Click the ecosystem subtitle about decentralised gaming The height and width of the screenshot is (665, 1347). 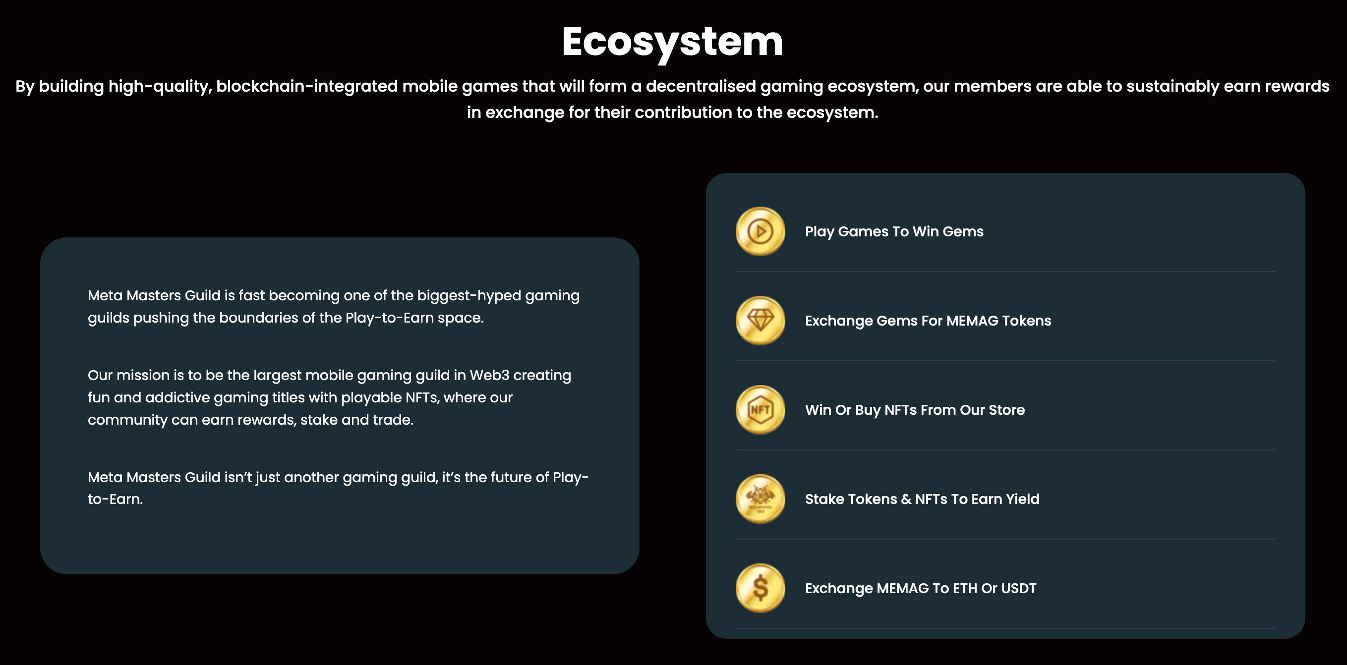pos(672,99)
